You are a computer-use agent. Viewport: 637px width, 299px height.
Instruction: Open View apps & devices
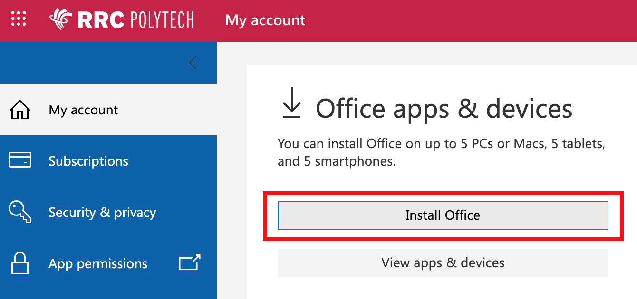point(442,262)
